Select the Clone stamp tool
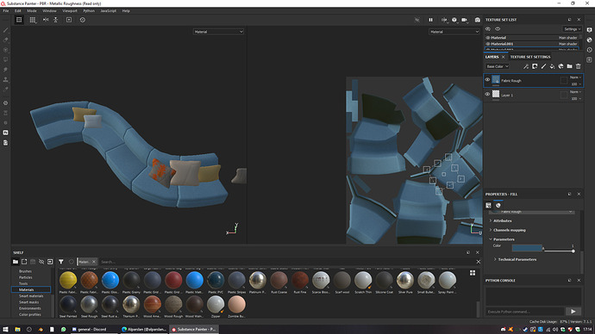The image size is (595, 334). pos(6,79)
